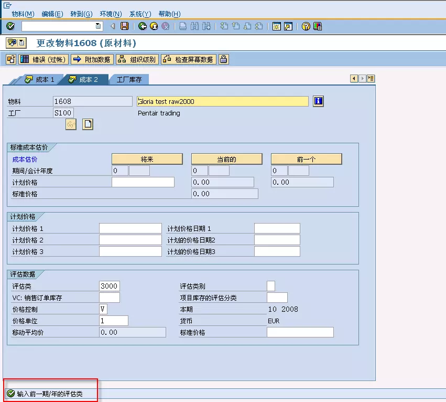Click the Other Material icon button
The image size is (446, 402).
point(11,59)
